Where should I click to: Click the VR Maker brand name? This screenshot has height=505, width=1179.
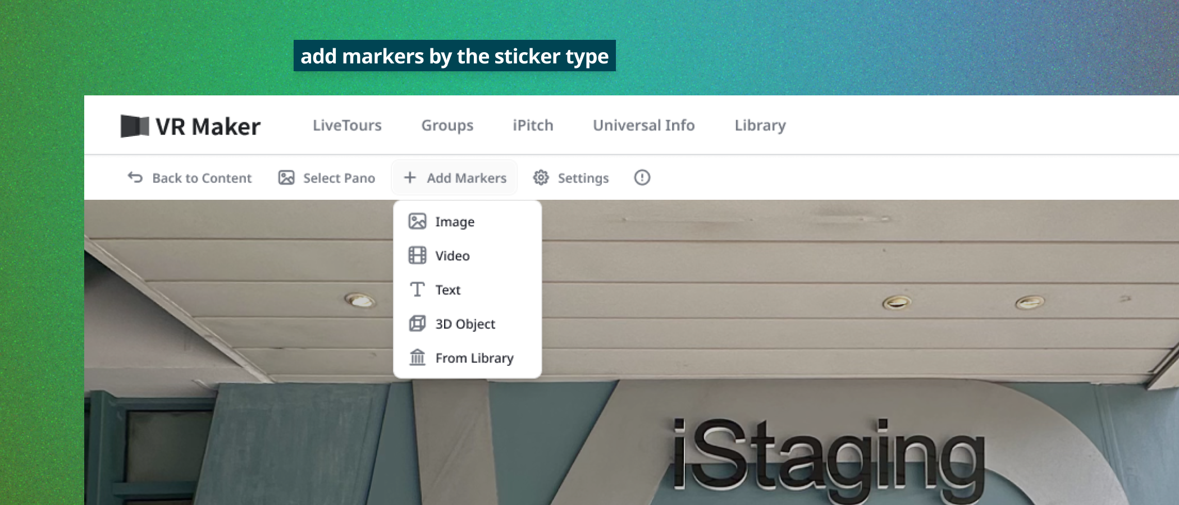point(208,127)
